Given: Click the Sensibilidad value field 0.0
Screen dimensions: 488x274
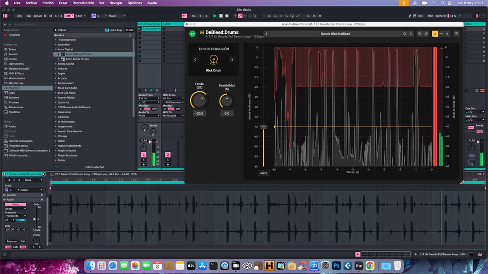Looking at the screenshot, I should (227, 114).
